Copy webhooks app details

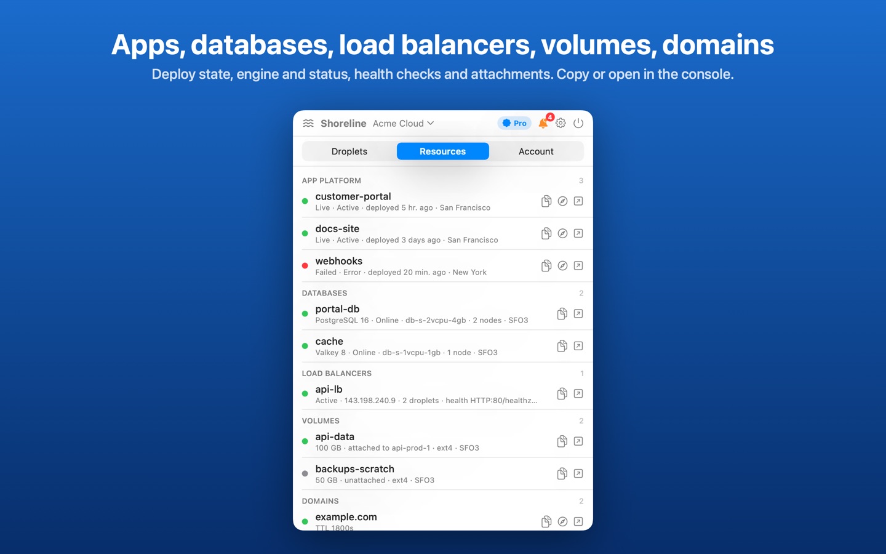tap(546, 266)
